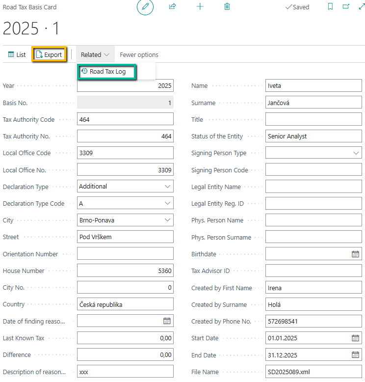Click the trash delete icon
This screenshot has height=382, width=365.
(x=227, y=7)
